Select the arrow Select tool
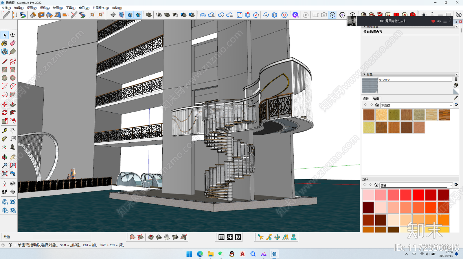This screenshot has height=259, width=463. (5, 35)
